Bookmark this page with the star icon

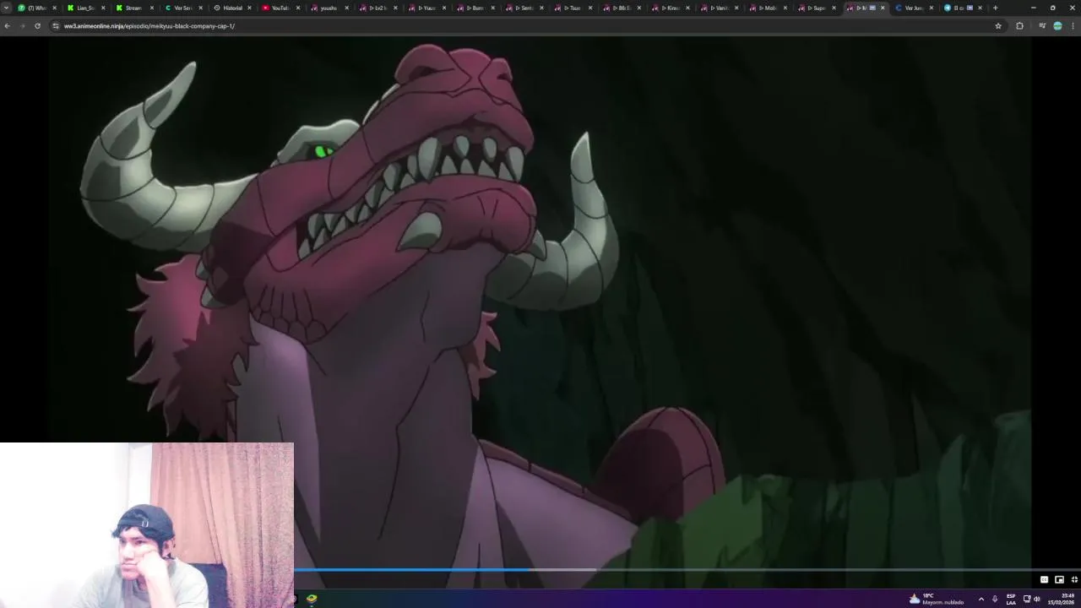pyautogui.click(x=998, y=26)
